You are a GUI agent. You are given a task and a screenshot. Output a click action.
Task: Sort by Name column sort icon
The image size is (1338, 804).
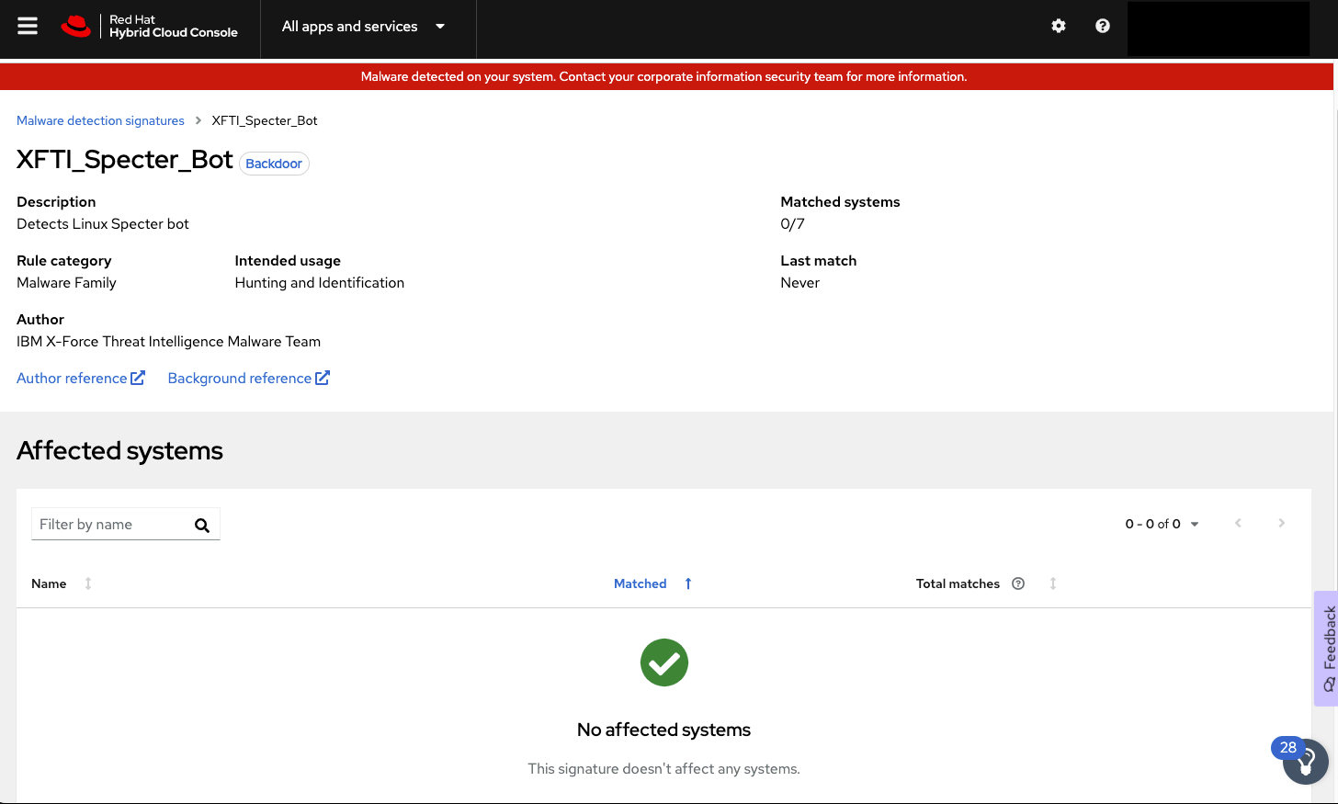tap(88, 583)
